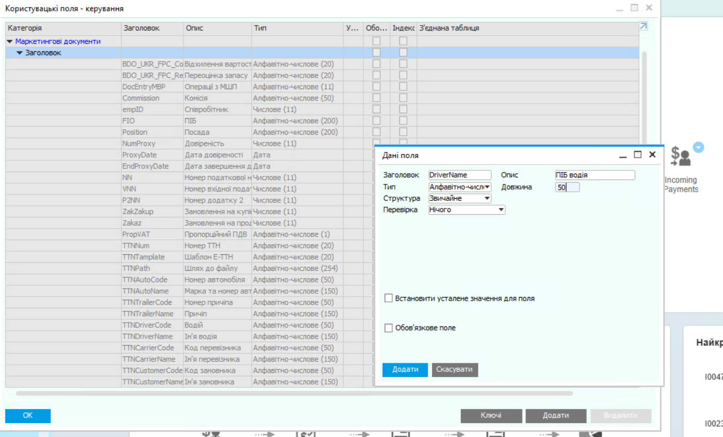Select the NumProxy row
The image size is (723, 437).
point(190,143)
